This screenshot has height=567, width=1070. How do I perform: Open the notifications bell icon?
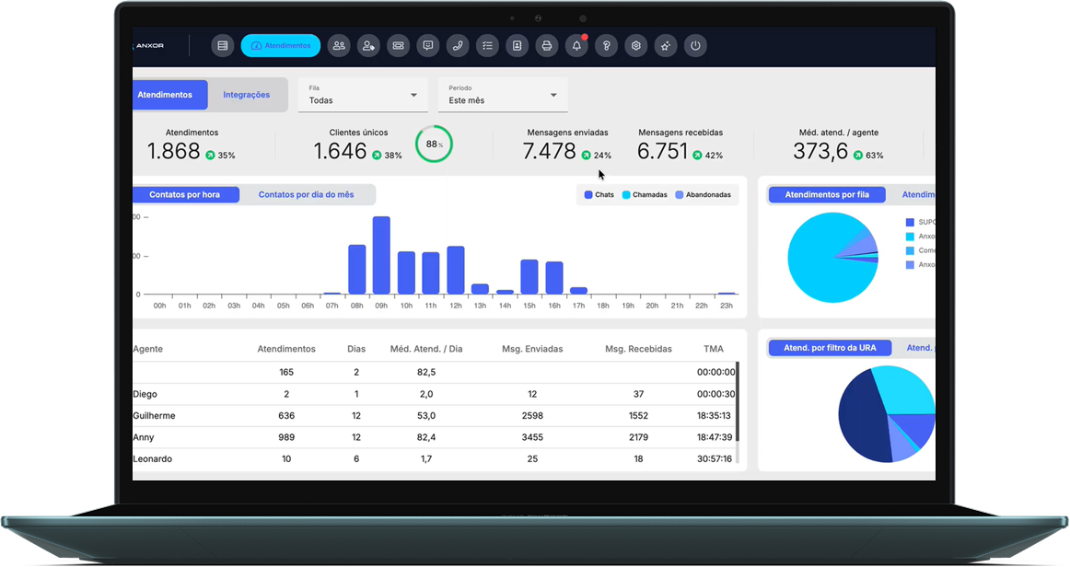576,46
